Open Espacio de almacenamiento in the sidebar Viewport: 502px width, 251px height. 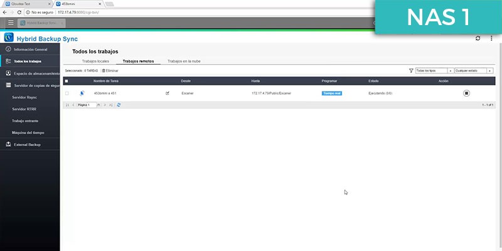click(29, 73)
